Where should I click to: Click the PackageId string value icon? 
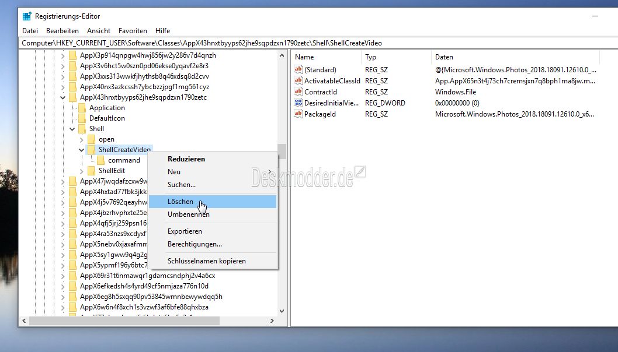(298, 114)
